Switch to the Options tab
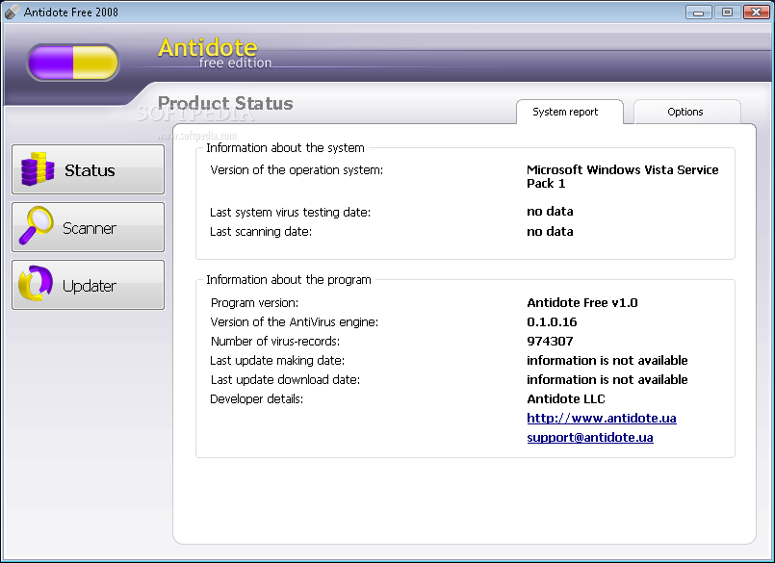775x563 pixels. (x=687, y=112)
